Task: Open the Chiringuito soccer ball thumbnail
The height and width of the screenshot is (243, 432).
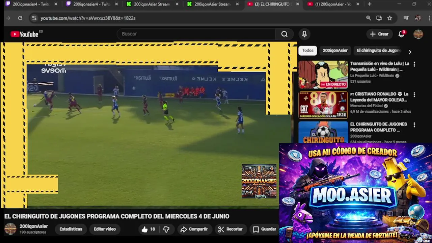Action: [x=323, y=132]
